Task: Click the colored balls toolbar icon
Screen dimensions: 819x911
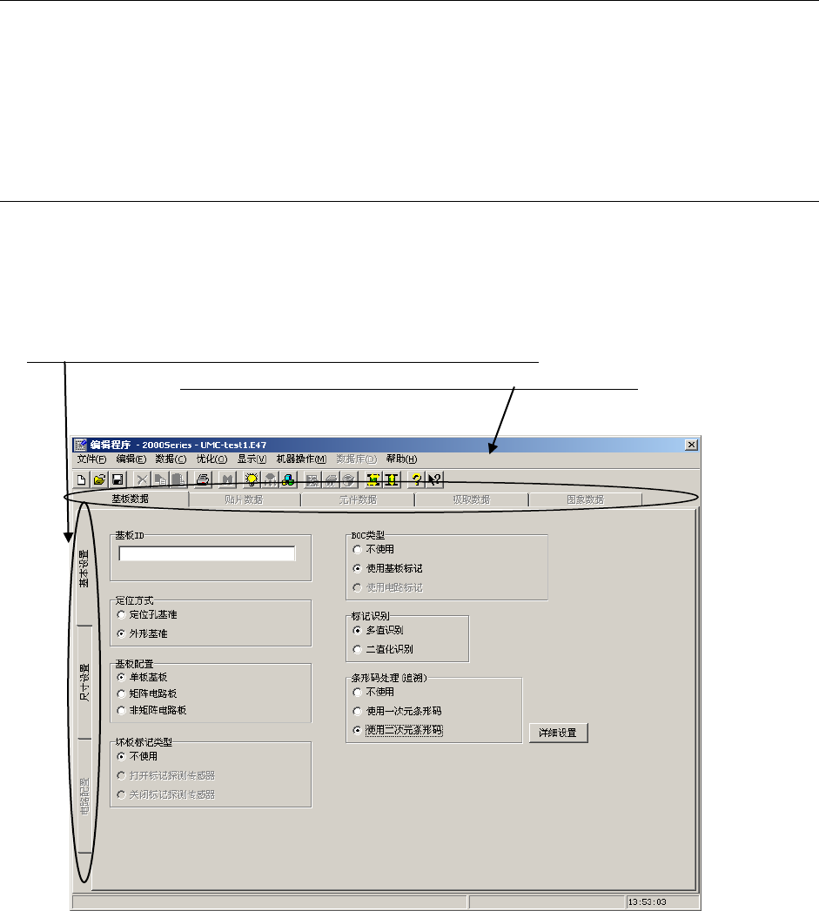Action: tap(288, 480)
